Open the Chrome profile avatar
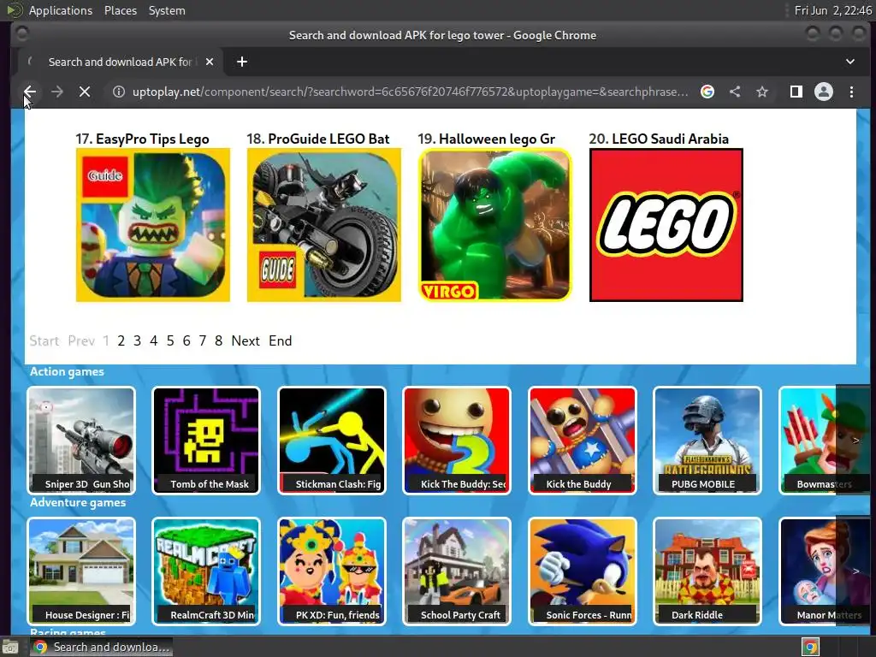This screenshot has width=876, height=657. [x=824, y=92]
